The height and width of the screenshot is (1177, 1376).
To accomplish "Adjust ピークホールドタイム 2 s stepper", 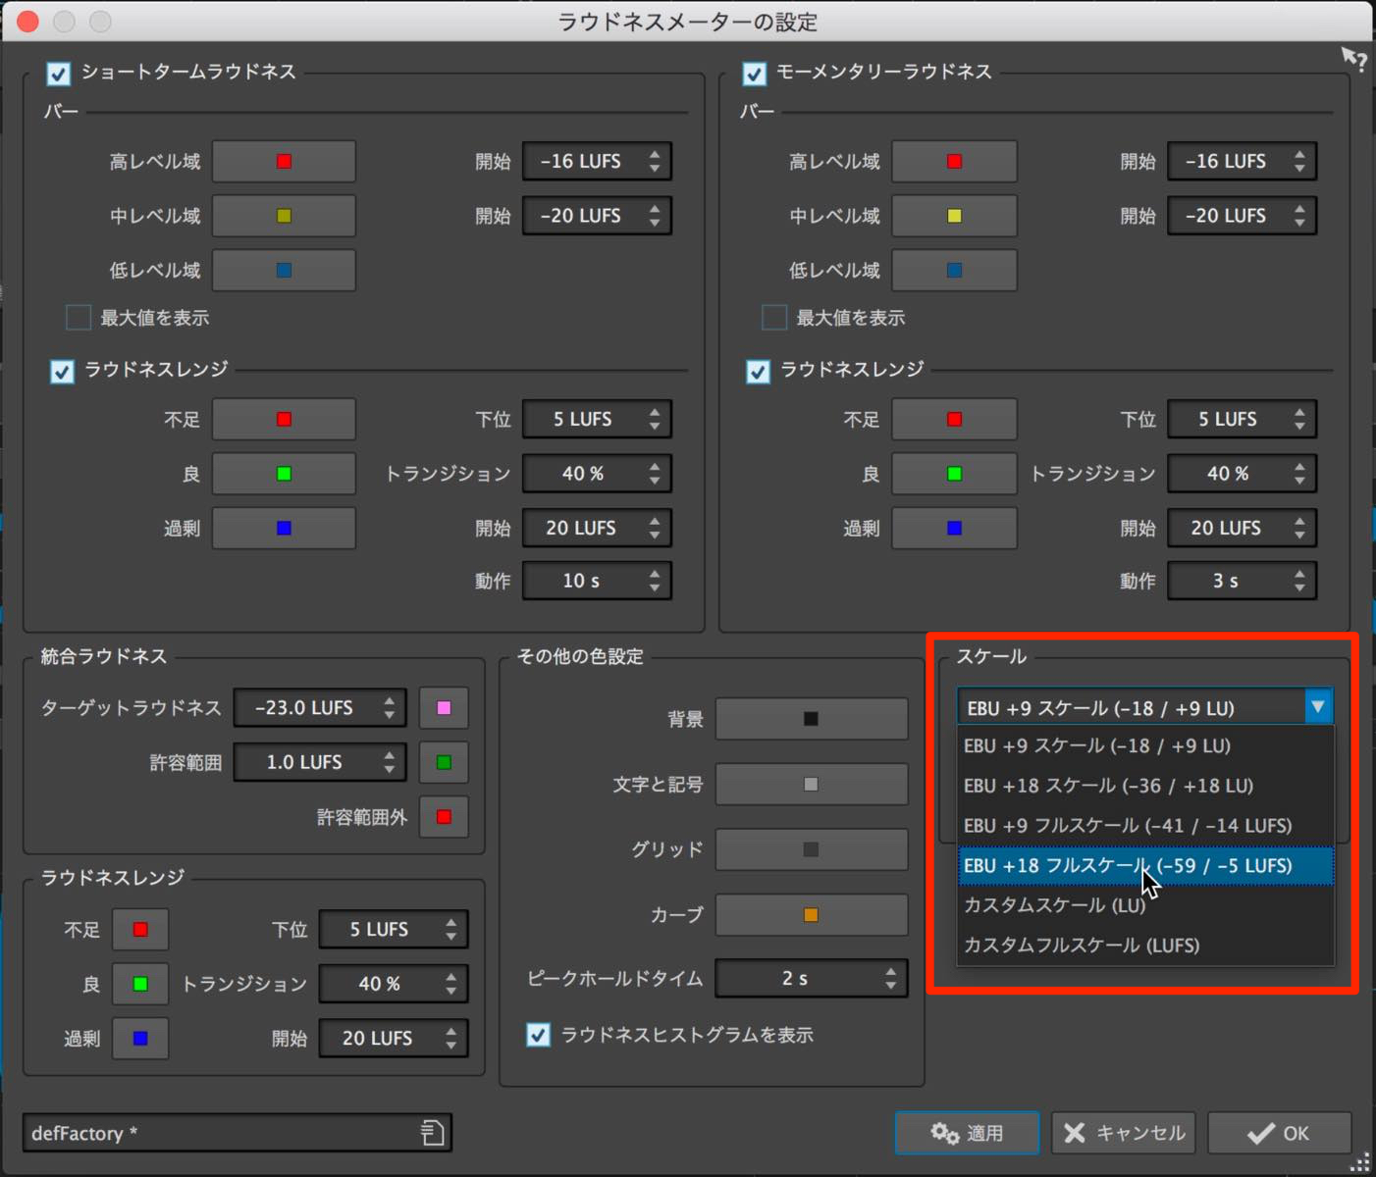I will coord(890,979).
